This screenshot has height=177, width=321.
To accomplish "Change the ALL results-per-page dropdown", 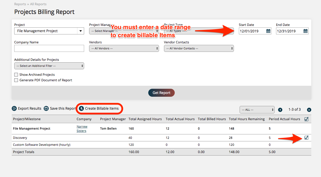I will [257, 109].
